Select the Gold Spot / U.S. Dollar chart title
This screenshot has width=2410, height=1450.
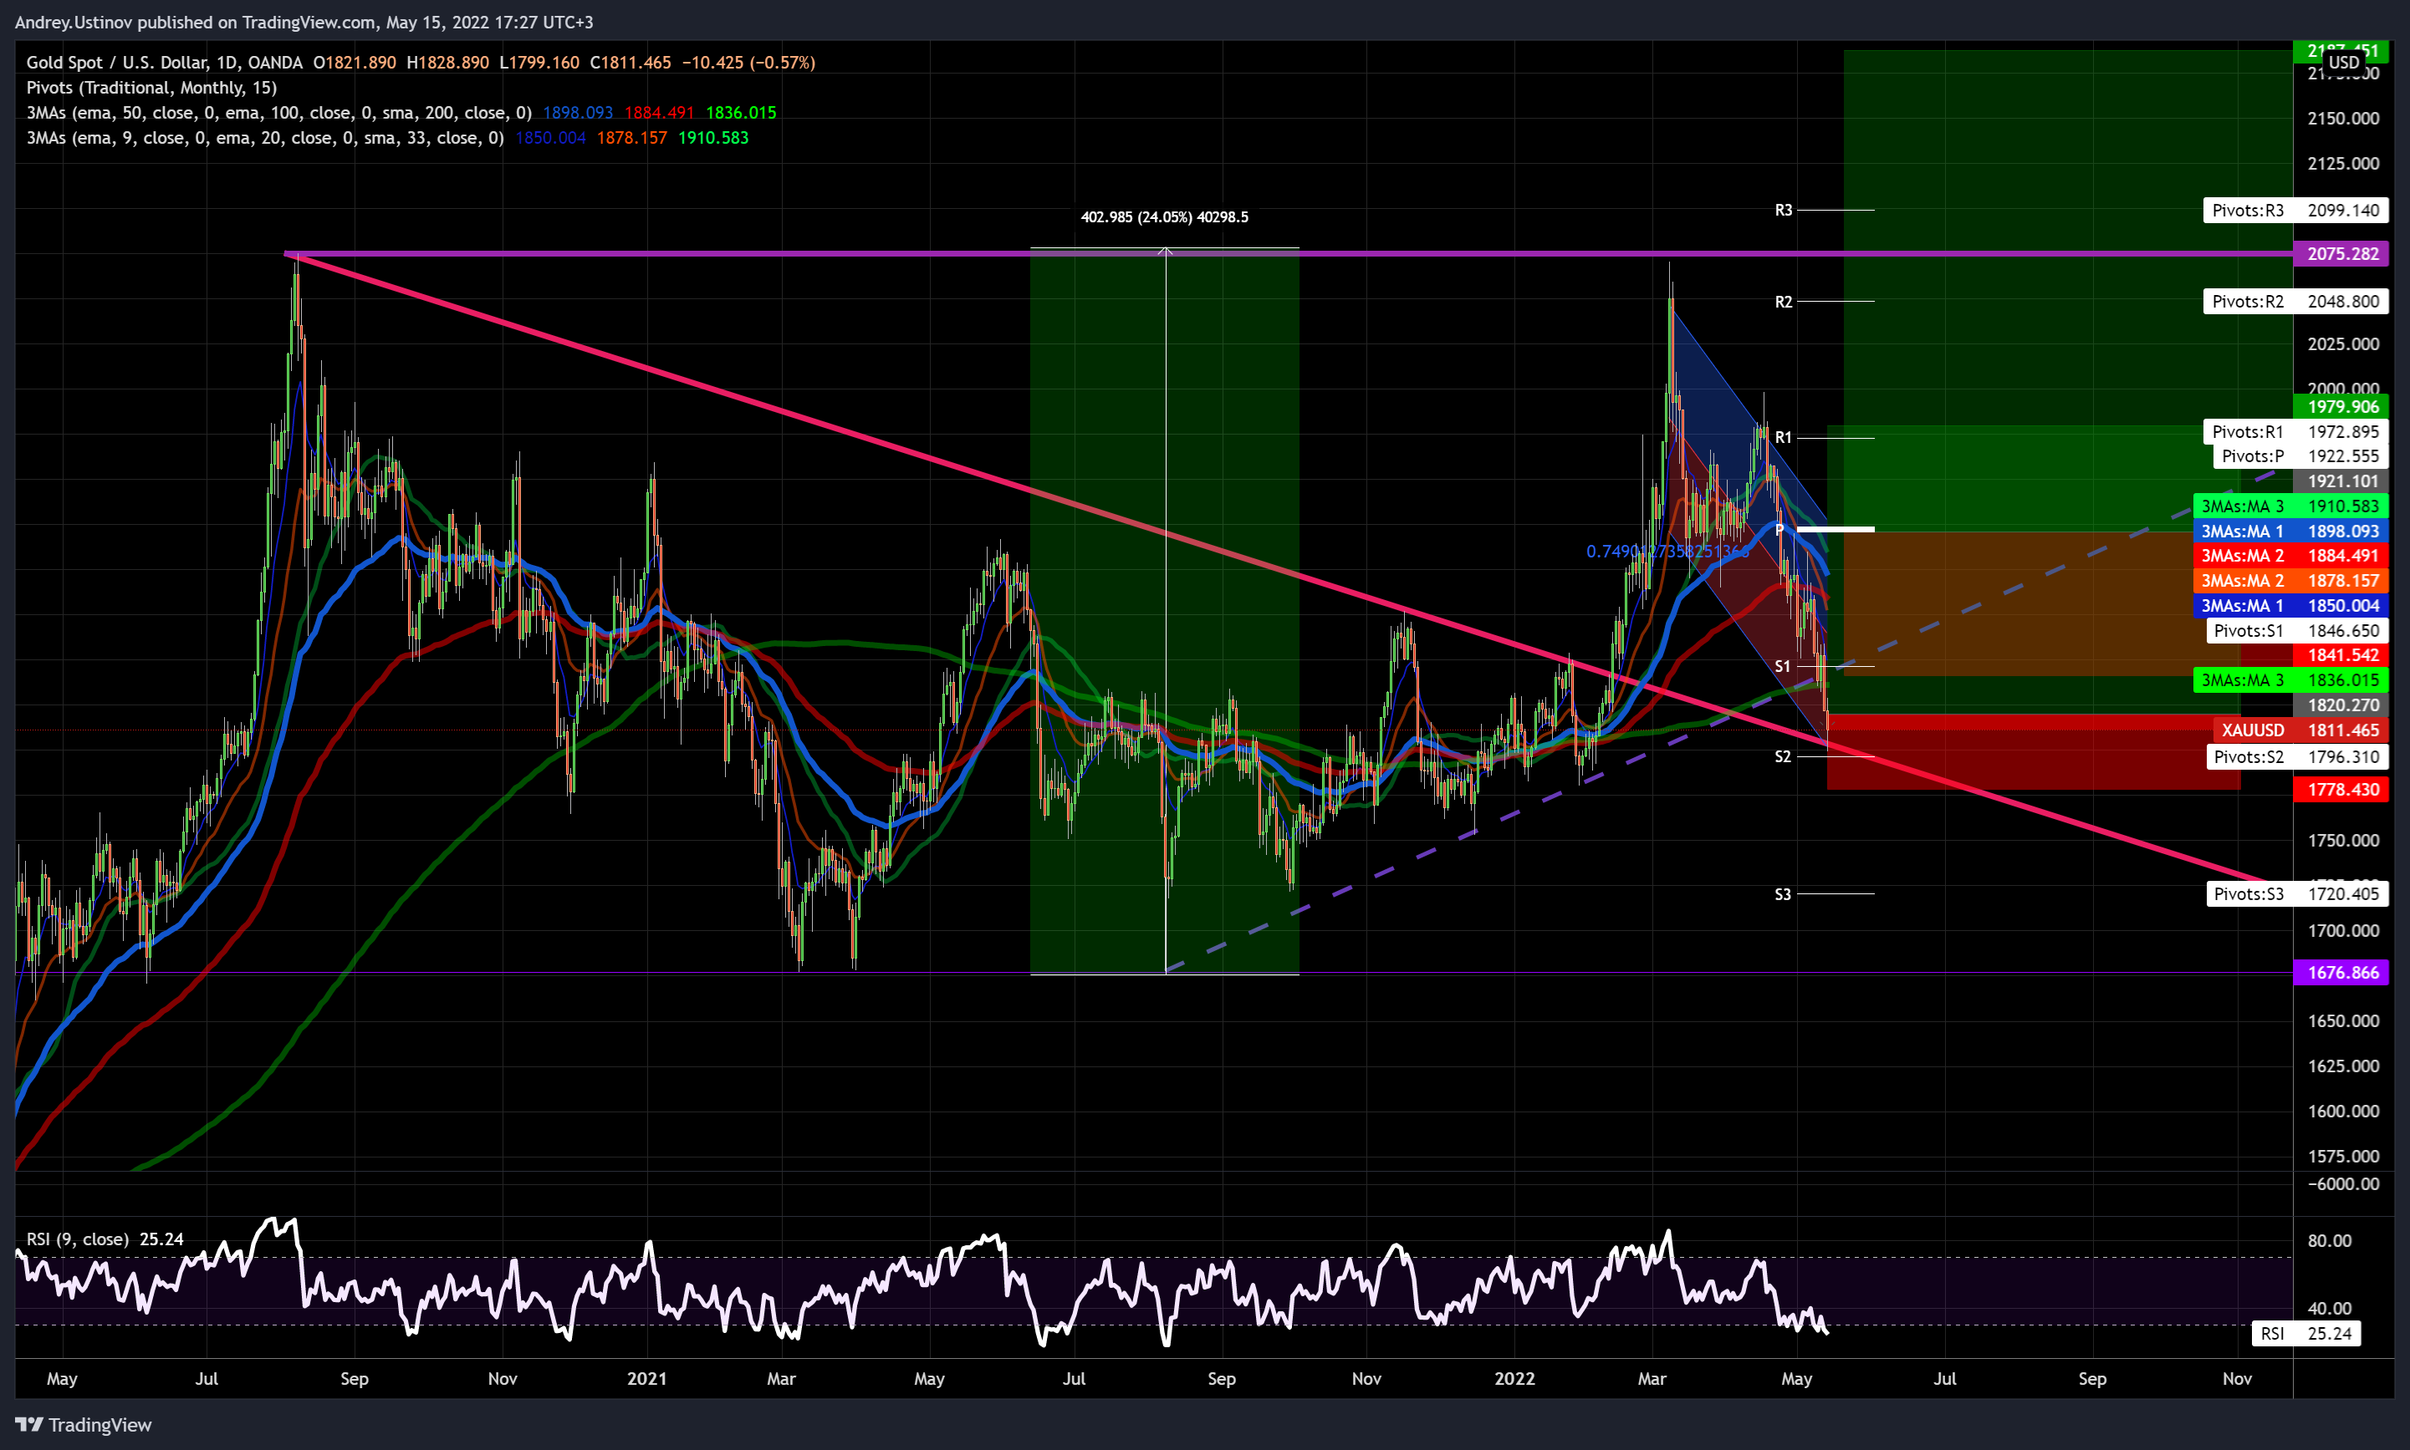(x=164, y=63)
